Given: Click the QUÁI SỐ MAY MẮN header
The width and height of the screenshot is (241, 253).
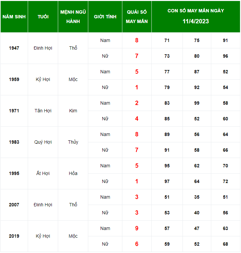Looking at the screenshot, I should pos(137,16).
